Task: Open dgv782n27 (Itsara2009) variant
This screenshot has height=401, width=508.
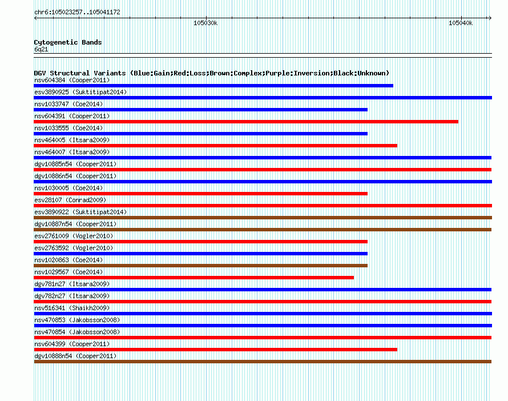Action: coord(72,296)
